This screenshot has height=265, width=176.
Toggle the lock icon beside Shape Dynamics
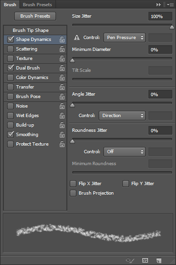[62, 39]
